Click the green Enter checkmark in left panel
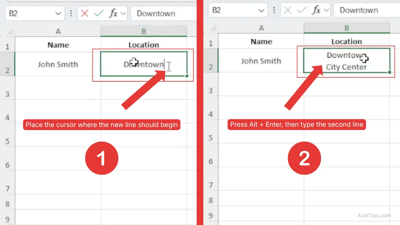Viewport: 400px width, 225px height. 98,14
